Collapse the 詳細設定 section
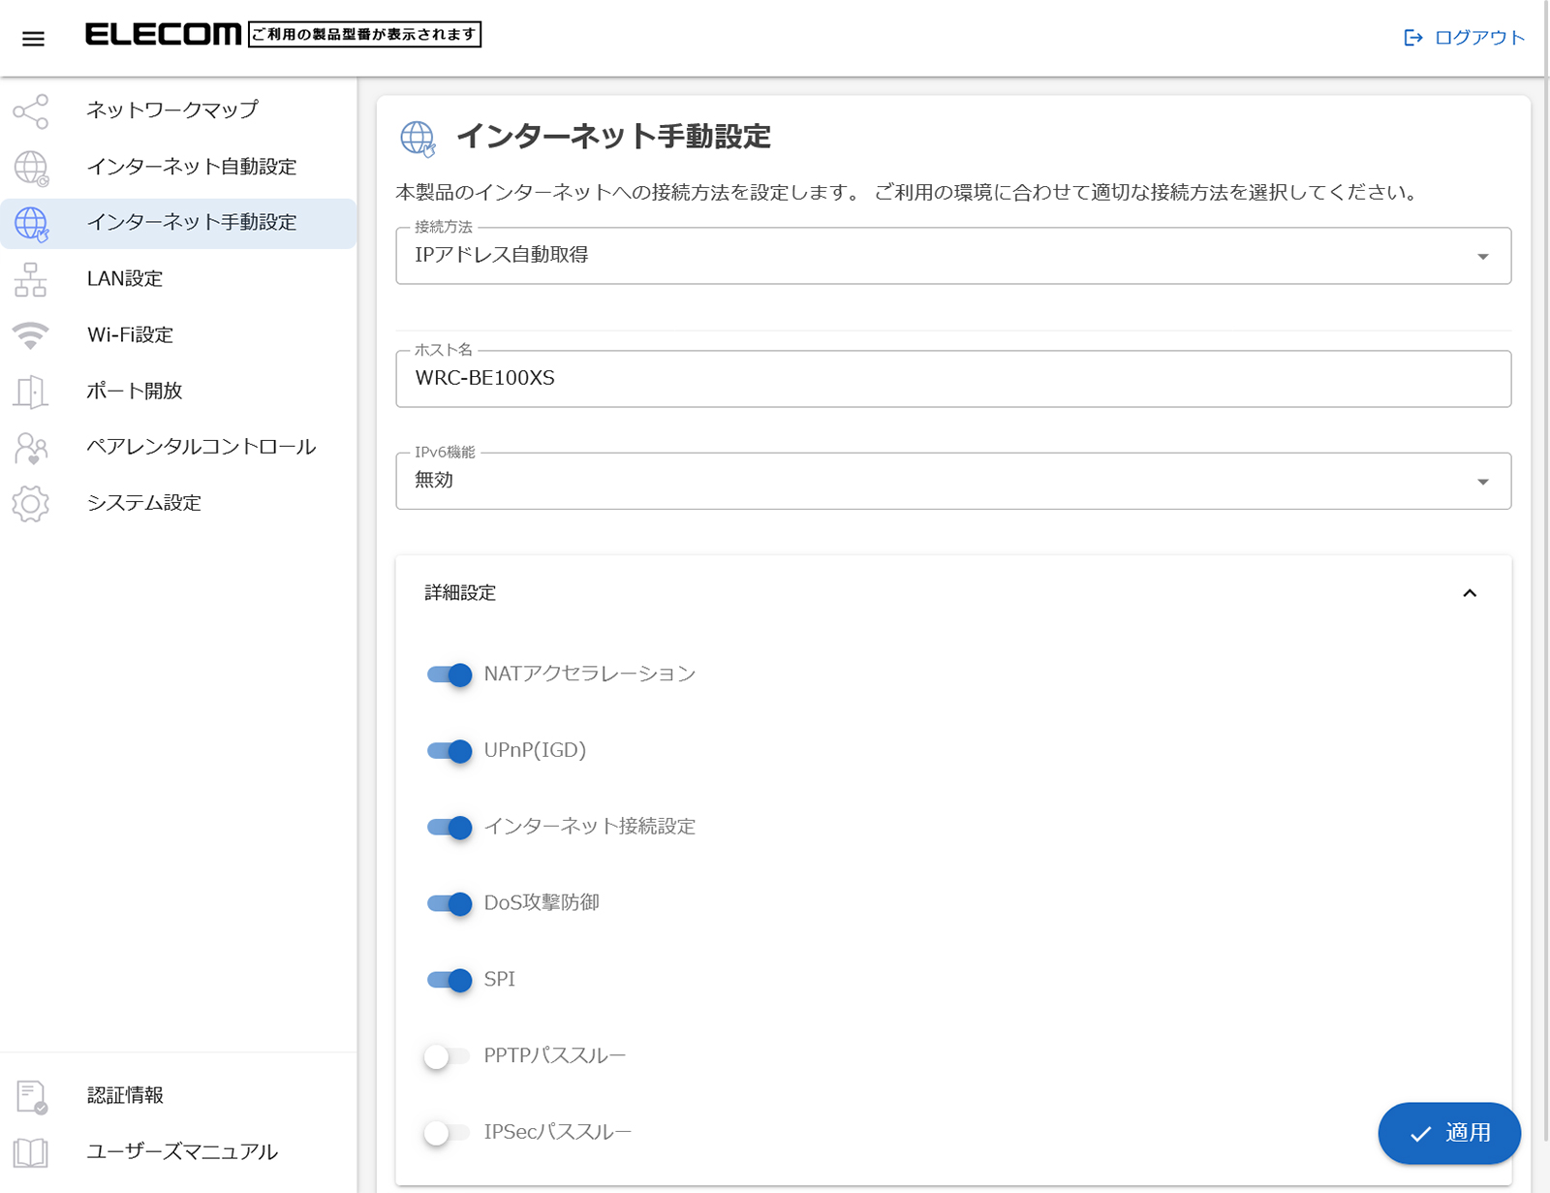Viewport: 1550px width, 1193px height. point(1469,593)
